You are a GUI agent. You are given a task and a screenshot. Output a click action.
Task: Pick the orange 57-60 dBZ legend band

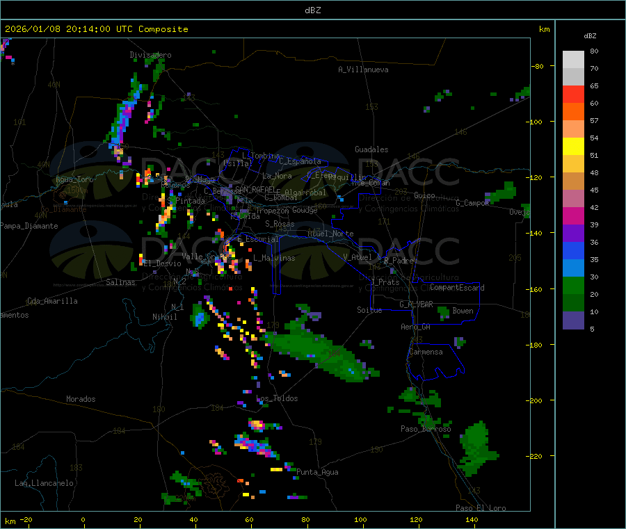click(573, 112)
